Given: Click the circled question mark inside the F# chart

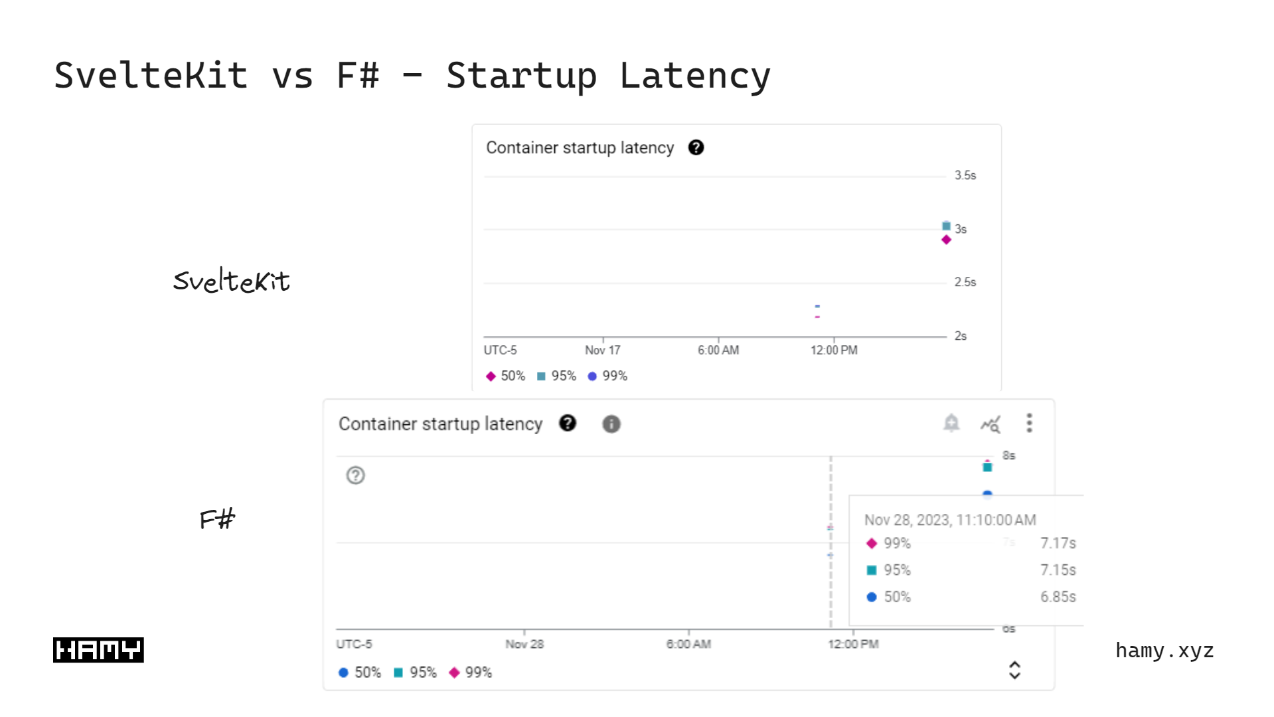Looking at the screenshot, I should (355, 476).
